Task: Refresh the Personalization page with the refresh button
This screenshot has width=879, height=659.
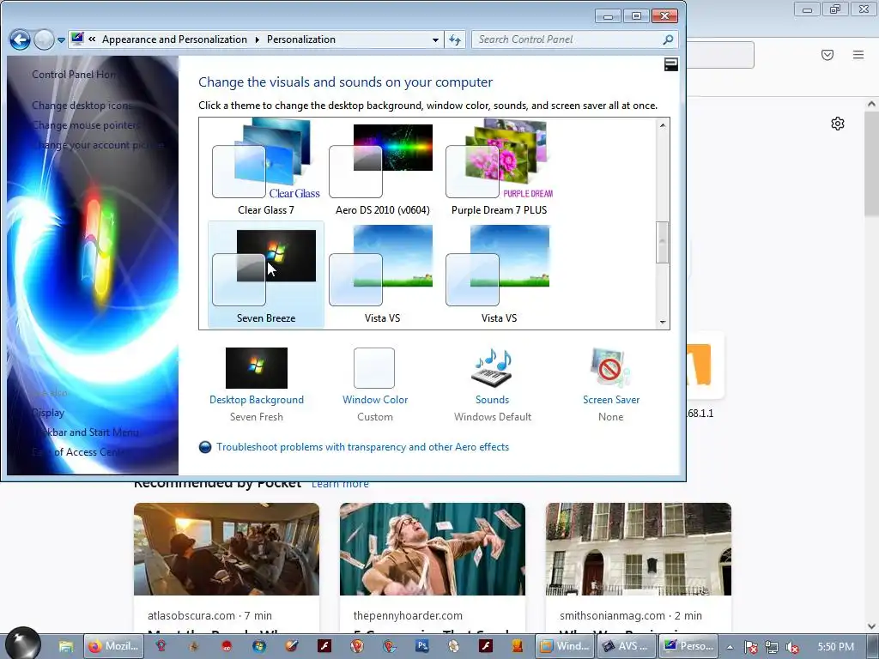Action: coord(455,39)
